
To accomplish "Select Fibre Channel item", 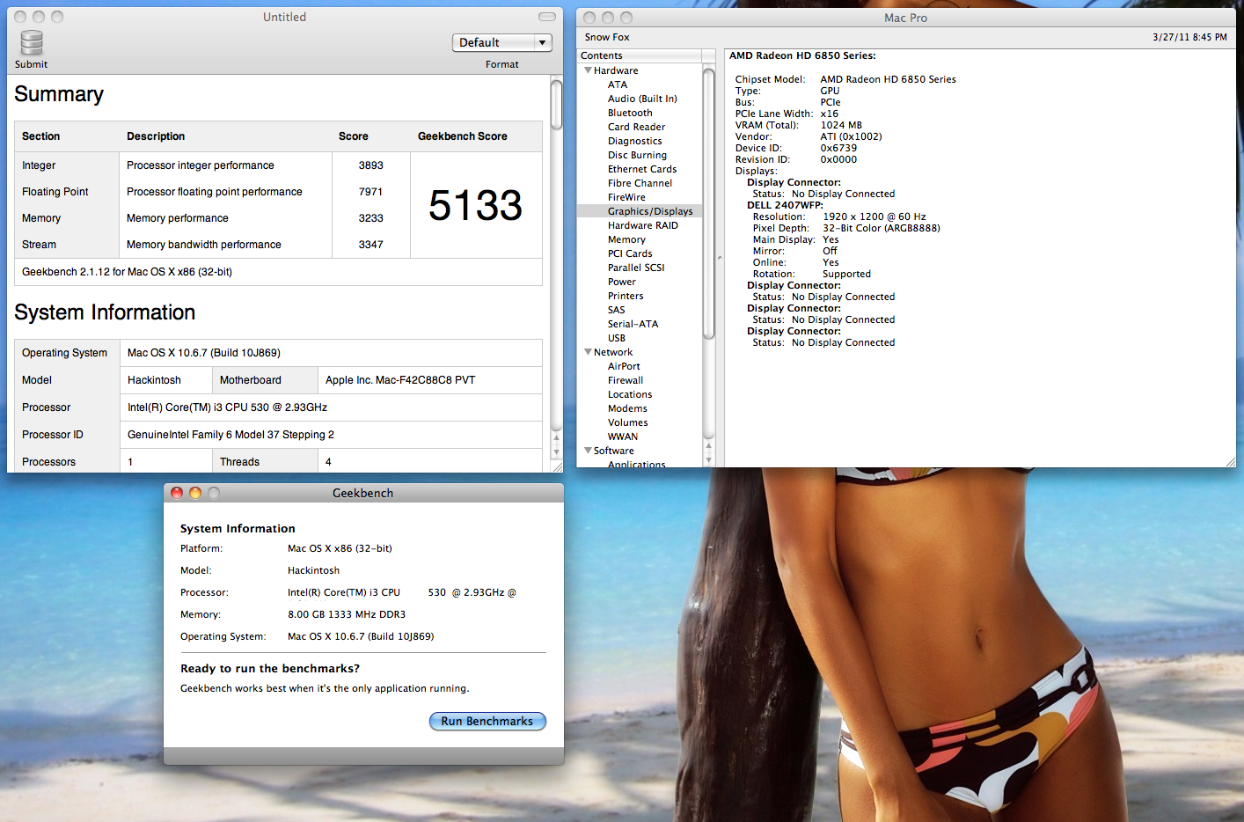I will click(x=640, y=183).
